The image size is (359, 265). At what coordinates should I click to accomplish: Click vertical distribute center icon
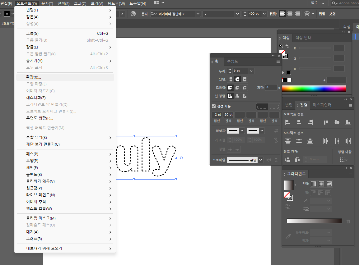pyautogui.click(x=299, y=141)
